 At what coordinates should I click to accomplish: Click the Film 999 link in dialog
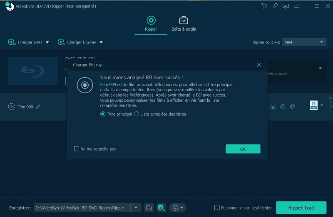click(x=108, y=85)
